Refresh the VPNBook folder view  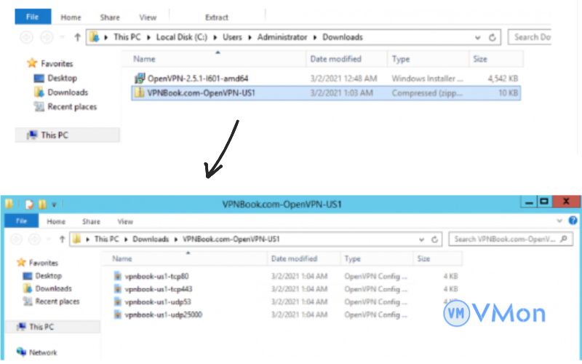(x=434, y=240)
